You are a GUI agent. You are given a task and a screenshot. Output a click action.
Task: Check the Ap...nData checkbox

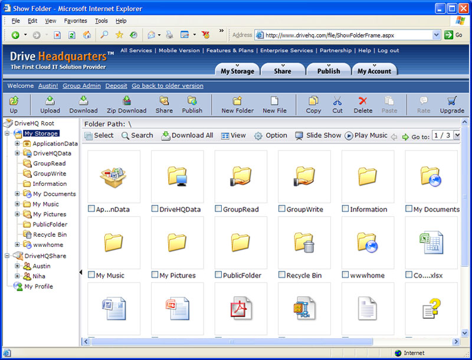pos(91,208)
